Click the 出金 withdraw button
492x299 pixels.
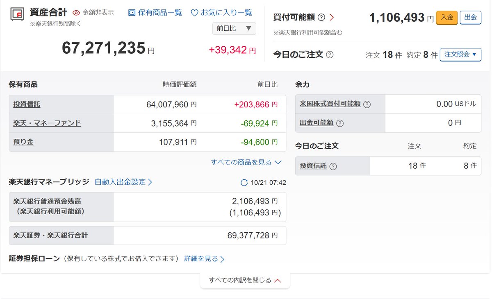471,18
